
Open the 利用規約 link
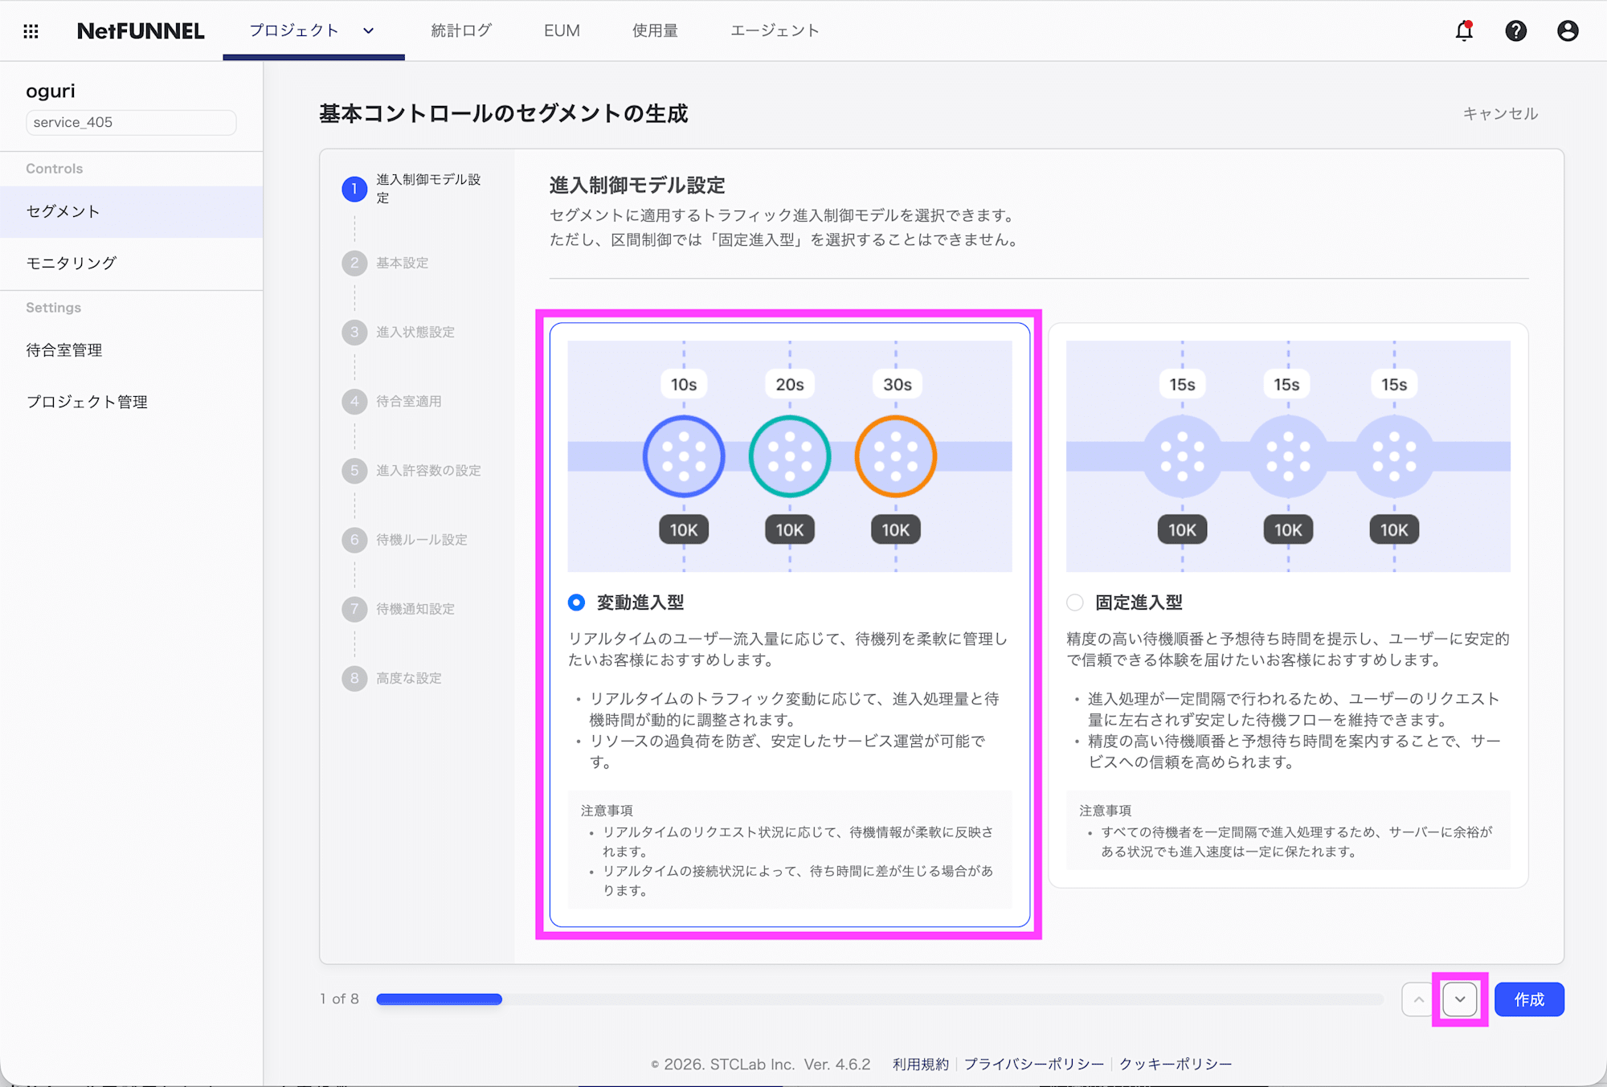click(x=920, y=1063)
